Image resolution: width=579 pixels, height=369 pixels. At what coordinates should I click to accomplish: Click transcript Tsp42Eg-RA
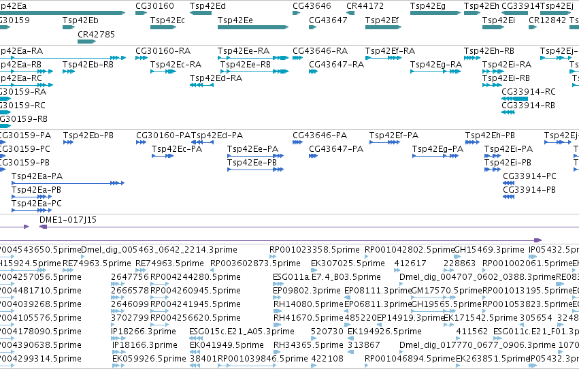coord(436,64)
